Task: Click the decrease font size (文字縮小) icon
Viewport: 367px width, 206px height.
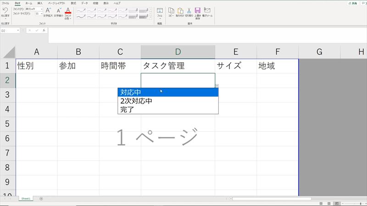Action: [x=58, y=10]
